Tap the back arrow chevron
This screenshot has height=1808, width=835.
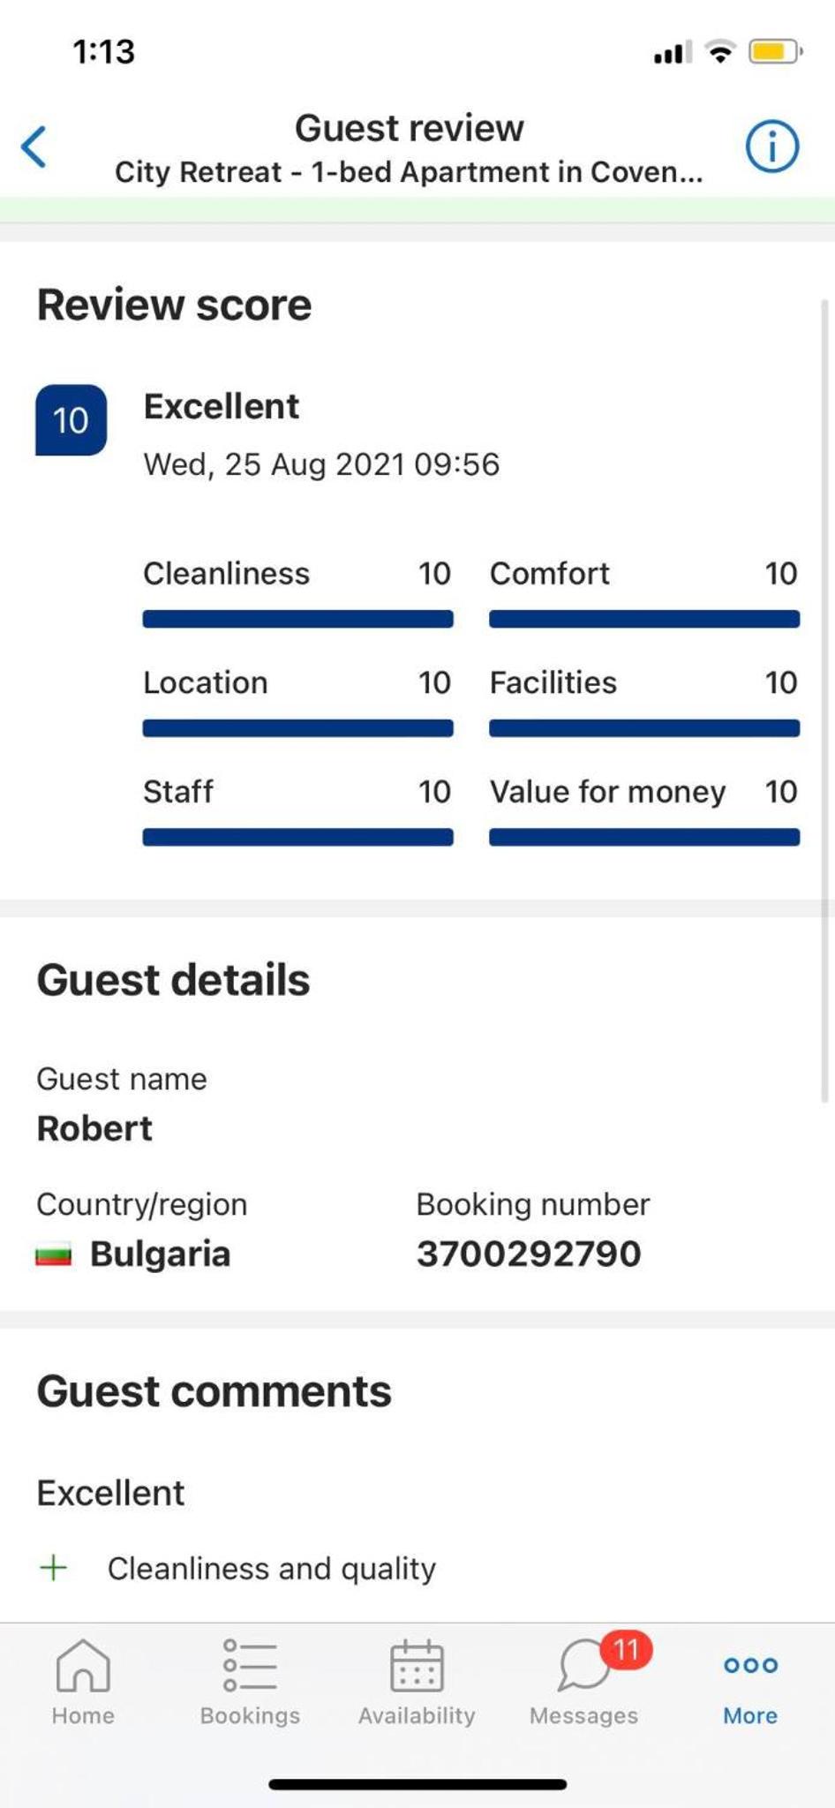(x=34, y=147)
